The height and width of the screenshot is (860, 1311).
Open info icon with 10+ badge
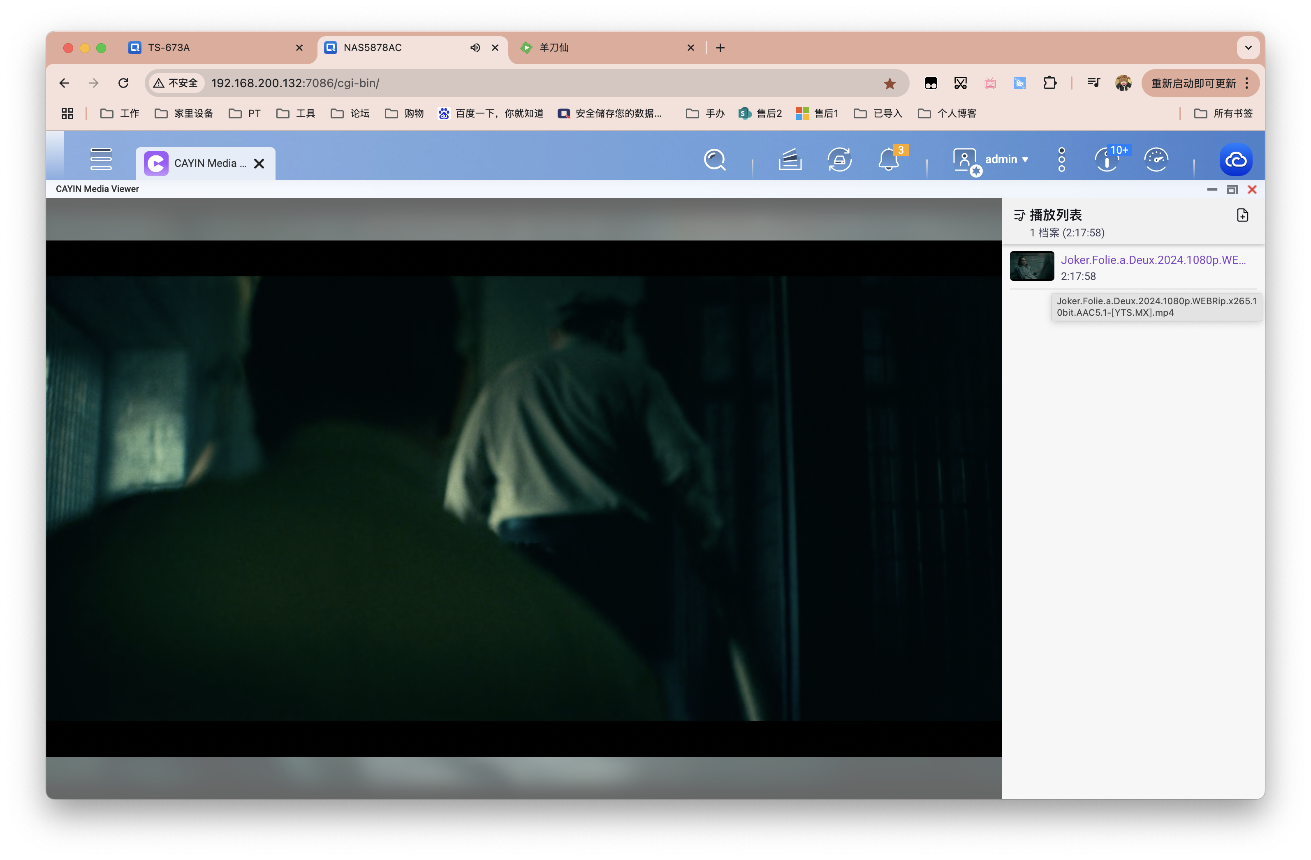pos(1107,160)
